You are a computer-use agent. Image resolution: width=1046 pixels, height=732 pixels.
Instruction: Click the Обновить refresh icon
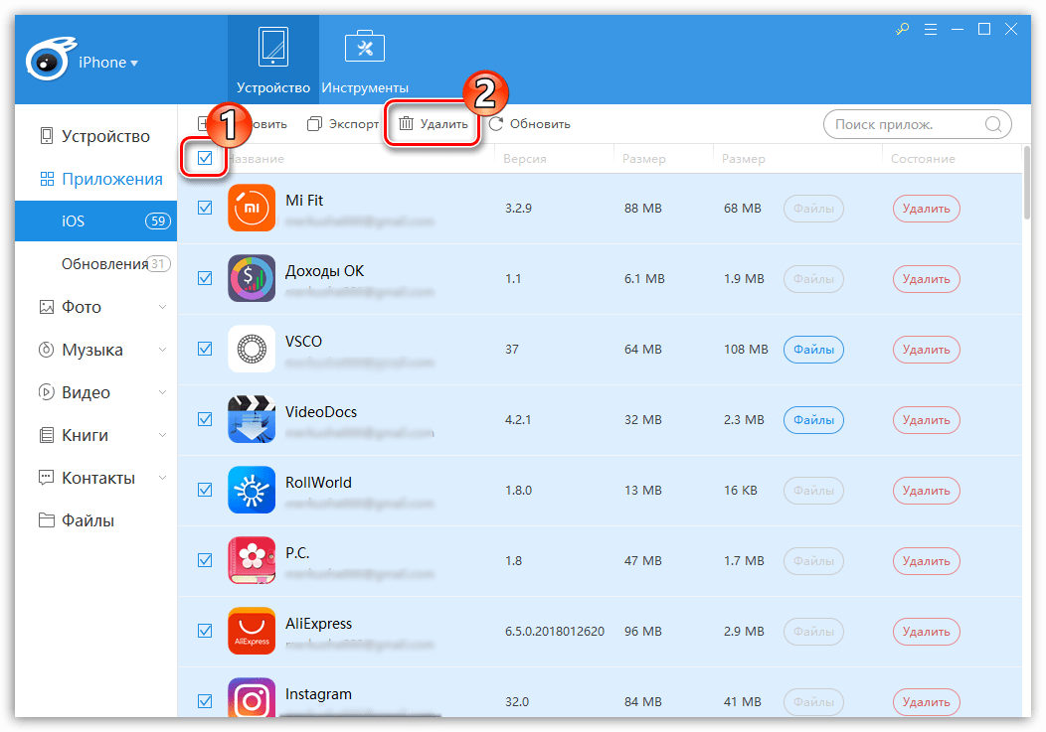coord(495,124)
